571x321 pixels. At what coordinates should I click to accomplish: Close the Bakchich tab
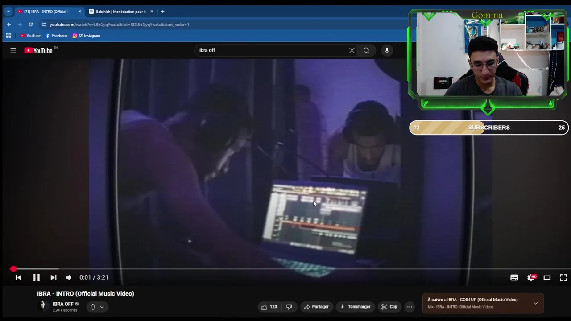(152, 12)
